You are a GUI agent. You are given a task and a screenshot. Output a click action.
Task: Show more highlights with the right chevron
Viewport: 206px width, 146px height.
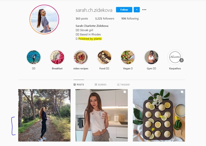pyautogui.click(x=182, y=60)
